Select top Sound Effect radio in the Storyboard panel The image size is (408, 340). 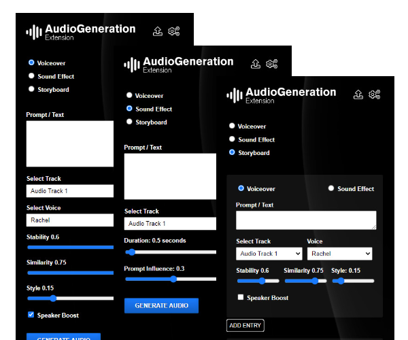pyautogui.click(x=232, y=139)
